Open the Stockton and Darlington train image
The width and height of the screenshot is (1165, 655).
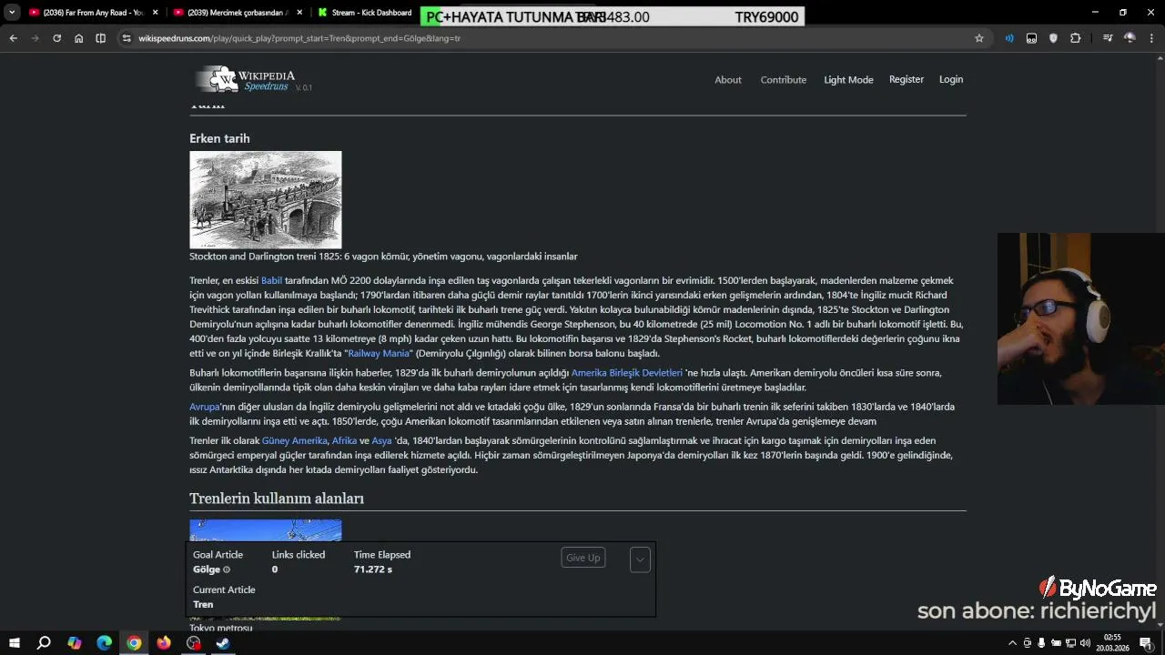(266, 200)
